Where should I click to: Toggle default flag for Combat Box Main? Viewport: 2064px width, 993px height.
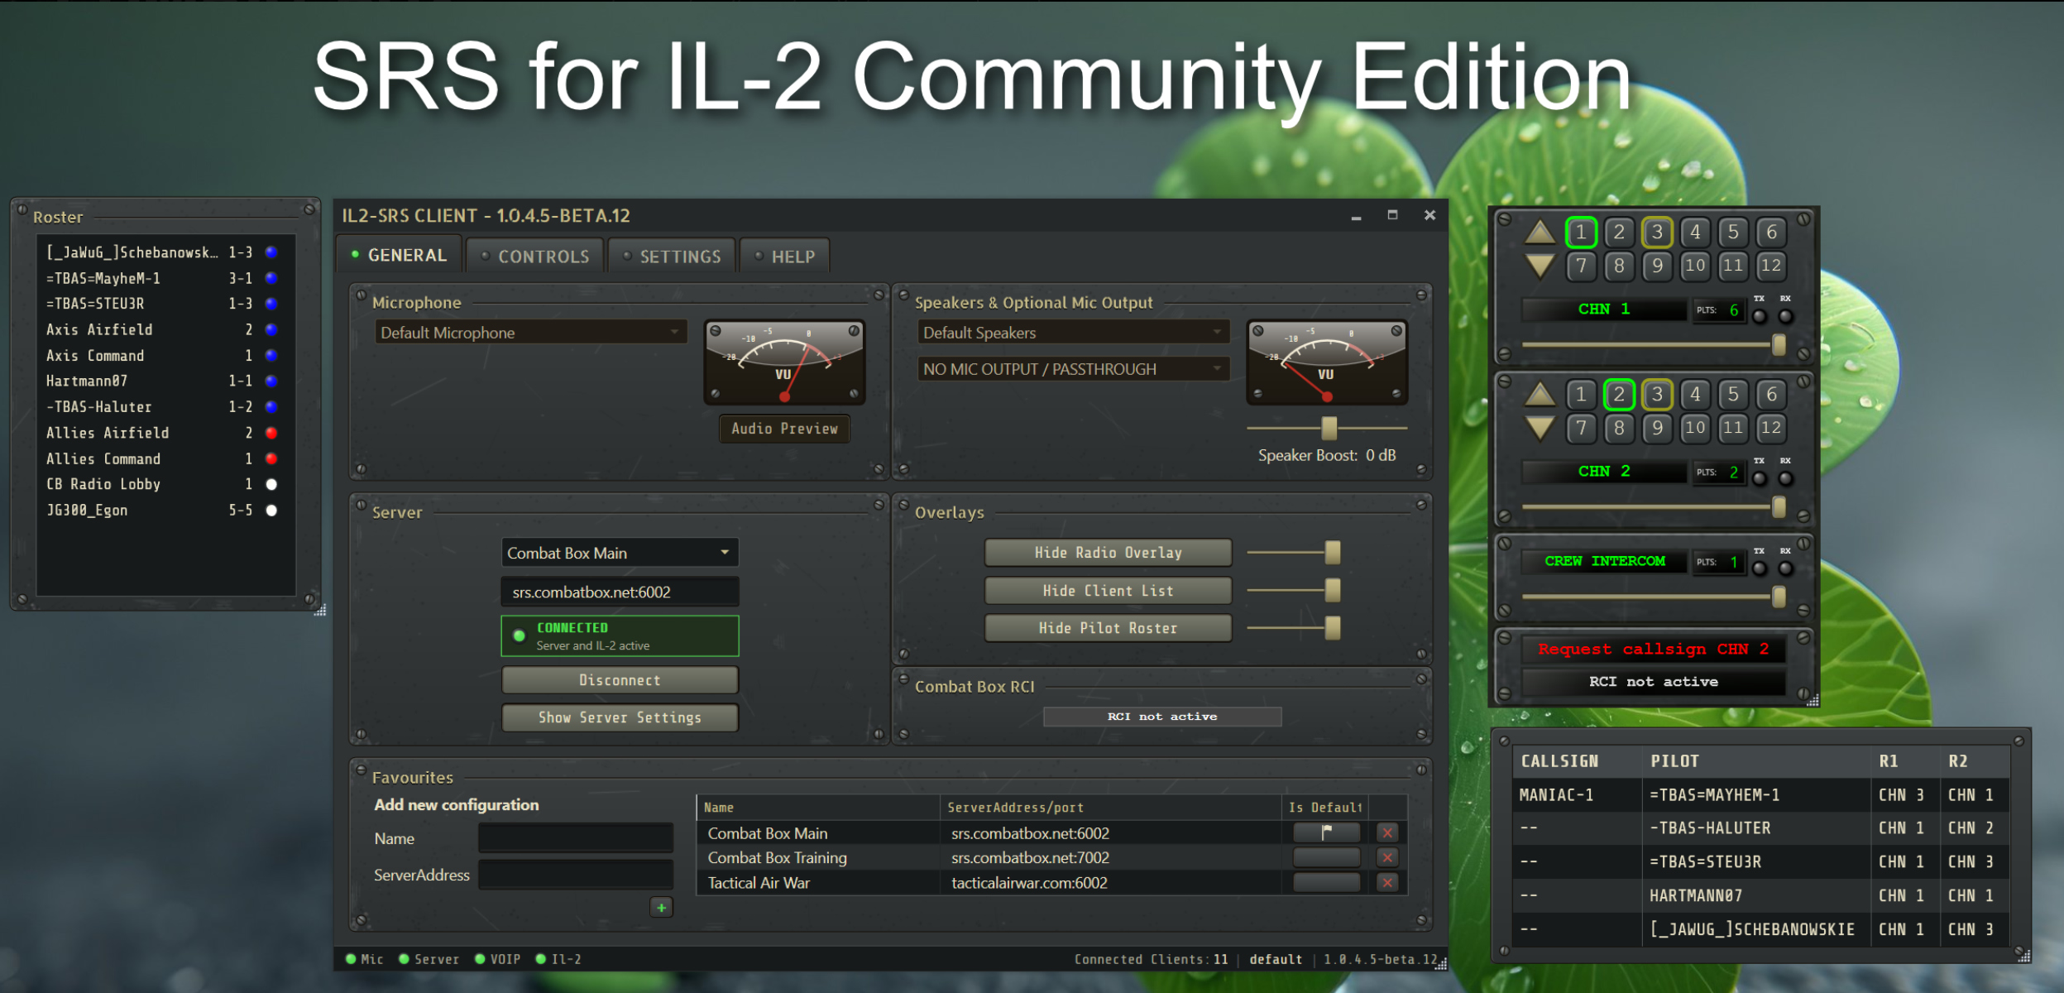pos(1326,832)
